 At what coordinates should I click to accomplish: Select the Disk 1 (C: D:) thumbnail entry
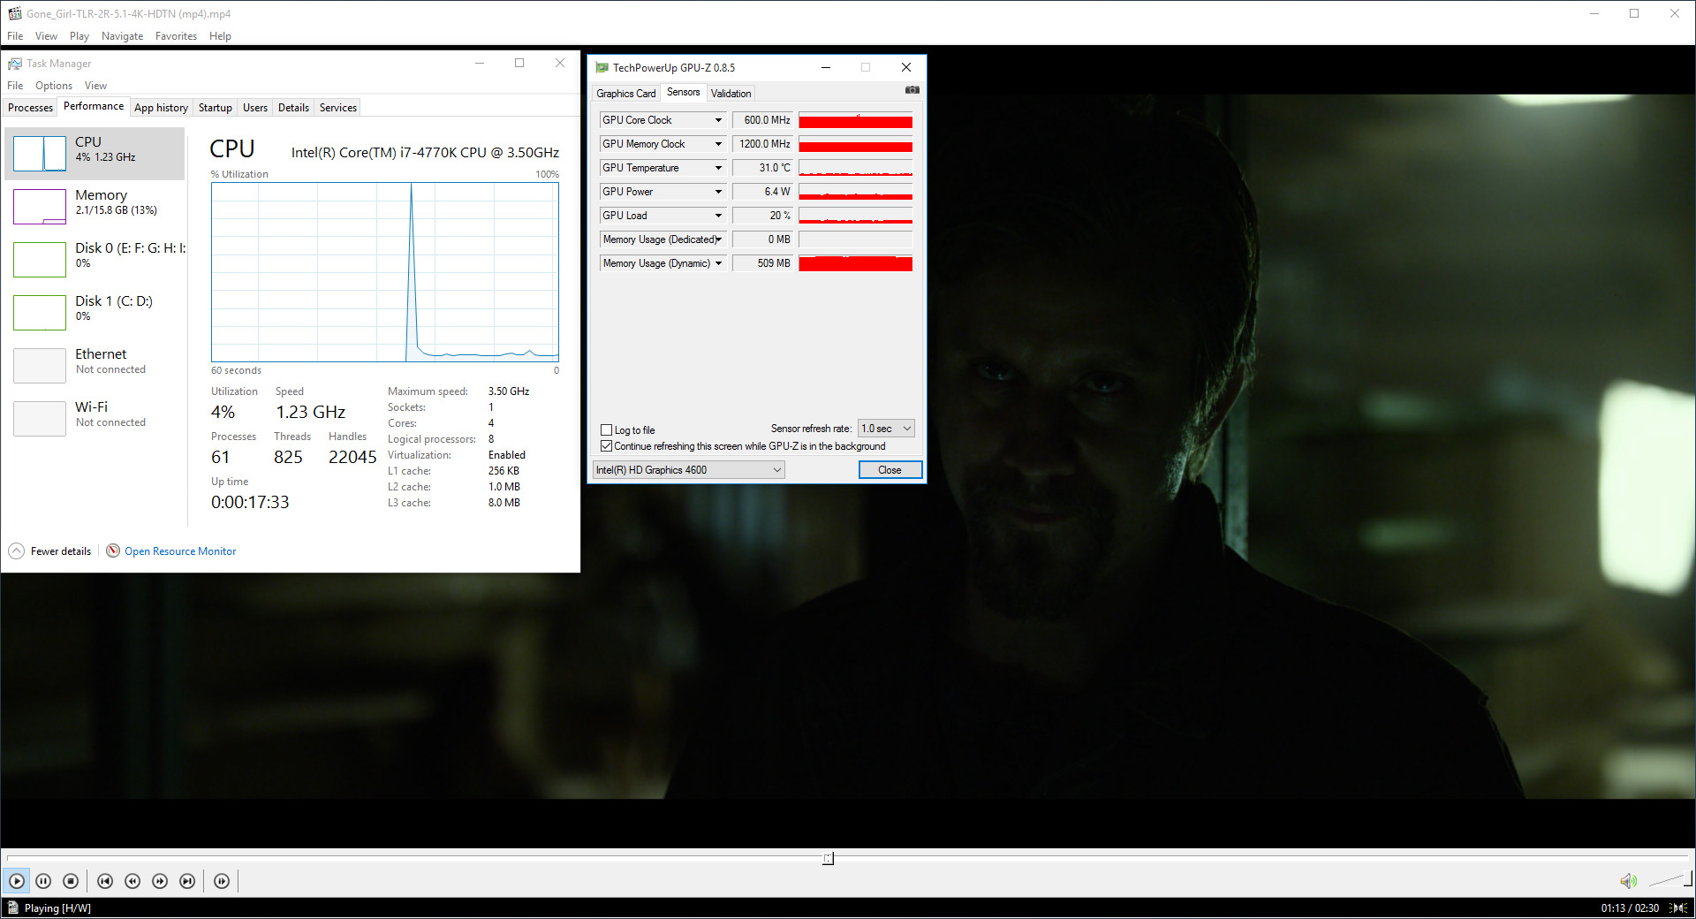pyautogui.click(x=40, y=313)
